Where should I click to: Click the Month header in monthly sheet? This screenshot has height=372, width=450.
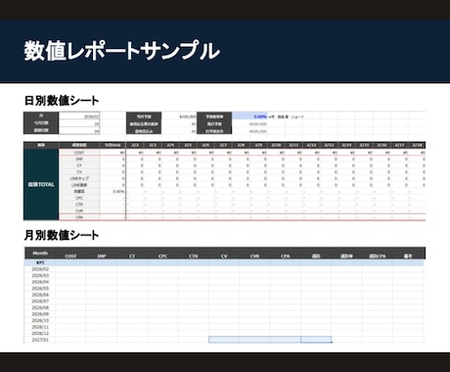coord(40,254)
